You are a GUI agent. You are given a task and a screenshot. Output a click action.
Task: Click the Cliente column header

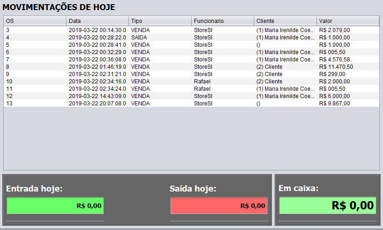pos(285,21)
